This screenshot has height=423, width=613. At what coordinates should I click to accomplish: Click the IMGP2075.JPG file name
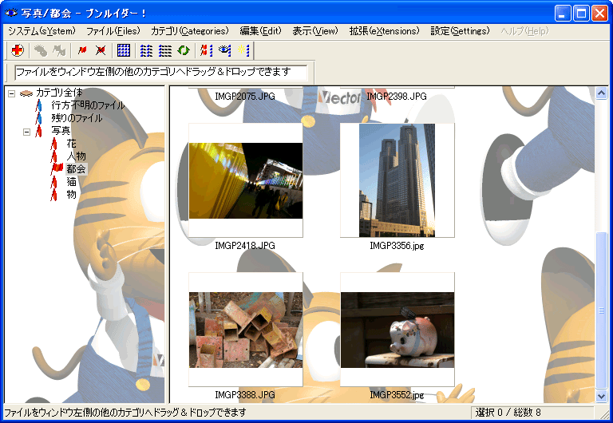coord(245,96)
